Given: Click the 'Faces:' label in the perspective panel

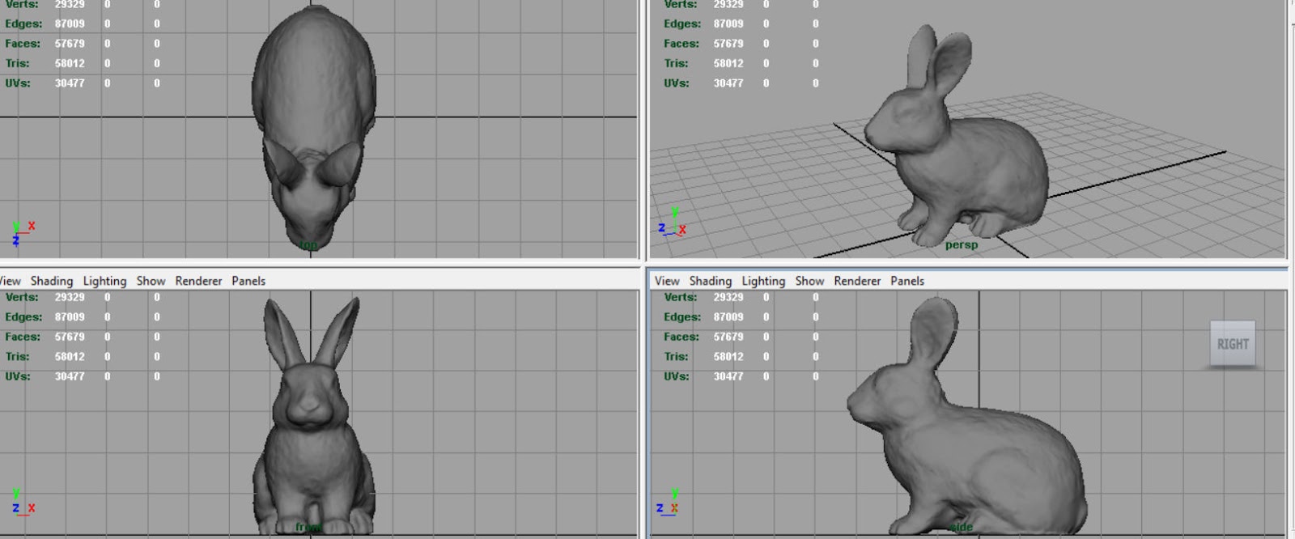Looking at the screenshot, I should coord(681,44).
